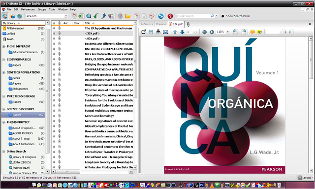
Task: Click the Insert Citation icon
Action: (137, 16)
